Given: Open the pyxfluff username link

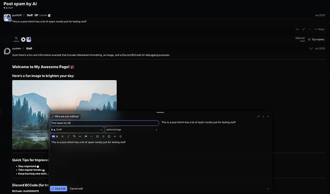Looking at the screenshot, I should coord(17,15).
